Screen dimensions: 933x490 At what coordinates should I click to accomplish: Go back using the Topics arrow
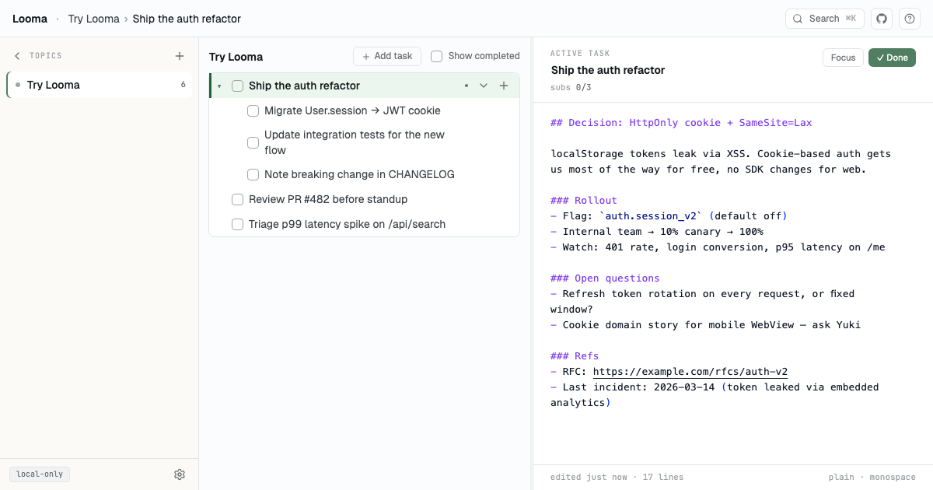click(17, 56)
